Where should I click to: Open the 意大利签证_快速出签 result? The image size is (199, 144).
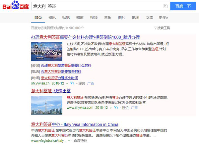click(51, 90)
